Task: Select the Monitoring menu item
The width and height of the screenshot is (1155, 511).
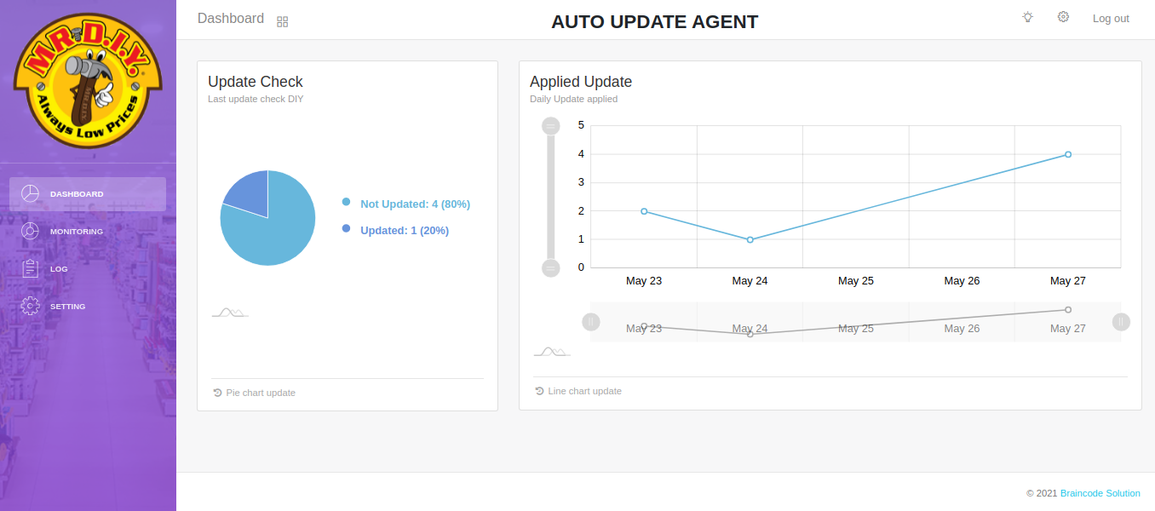Action: pyautogui.click(x=76, y=232)
